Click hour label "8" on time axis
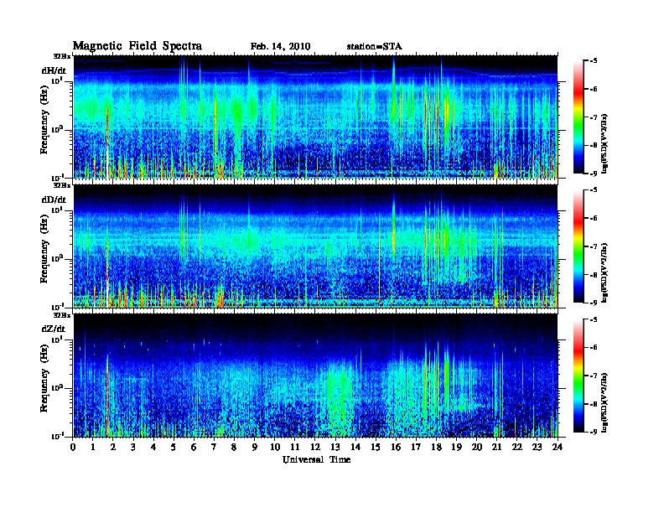Screen dimensions: 664x513 pyautogui.click(x=234, y=447)
